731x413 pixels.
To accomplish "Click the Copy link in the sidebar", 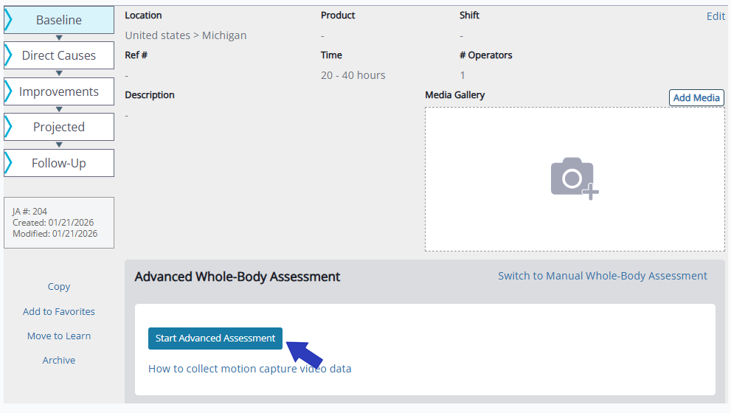I will click(x=59, y=287).
